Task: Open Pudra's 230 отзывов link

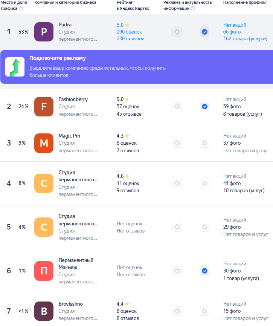Action: coord(130,39)
